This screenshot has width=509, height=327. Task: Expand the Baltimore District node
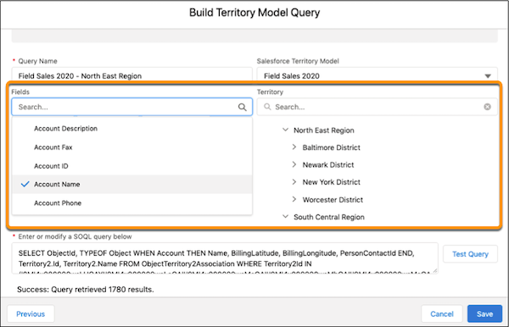294,147
